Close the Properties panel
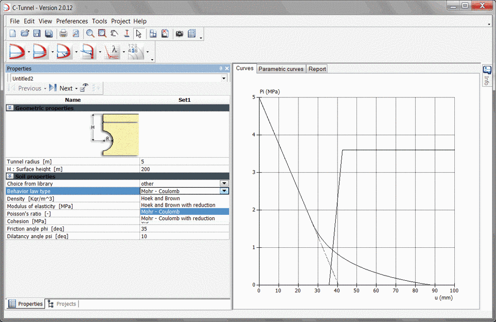496x322 pixels. pos(227,68)
